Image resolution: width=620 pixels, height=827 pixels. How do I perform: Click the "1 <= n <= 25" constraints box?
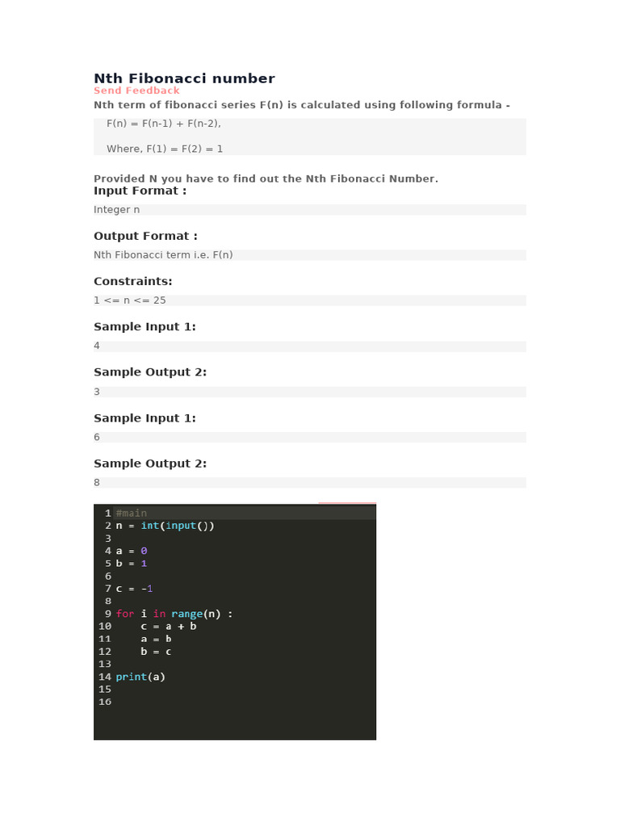(130, 300)
